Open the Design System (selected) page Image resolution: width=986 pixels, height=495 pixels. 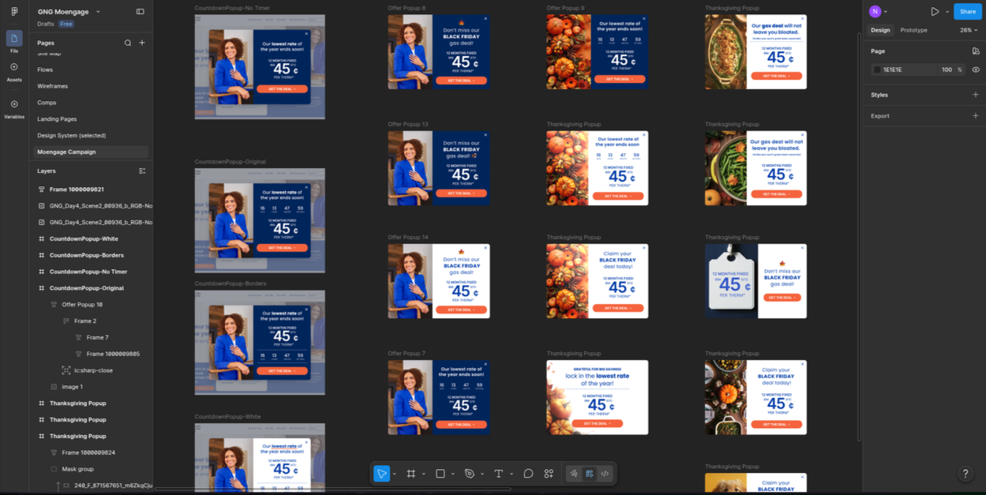tap(71, 136)
